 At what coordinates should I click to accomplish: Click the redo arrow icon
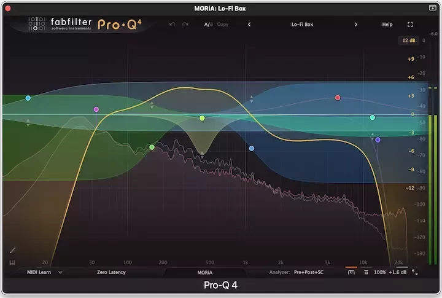[x=185, y=24]
